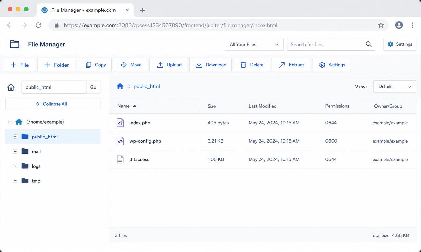Screen dimensions: 421x252
Task: Click public_html breadcrumb link
Action: (x=147, y=86)
